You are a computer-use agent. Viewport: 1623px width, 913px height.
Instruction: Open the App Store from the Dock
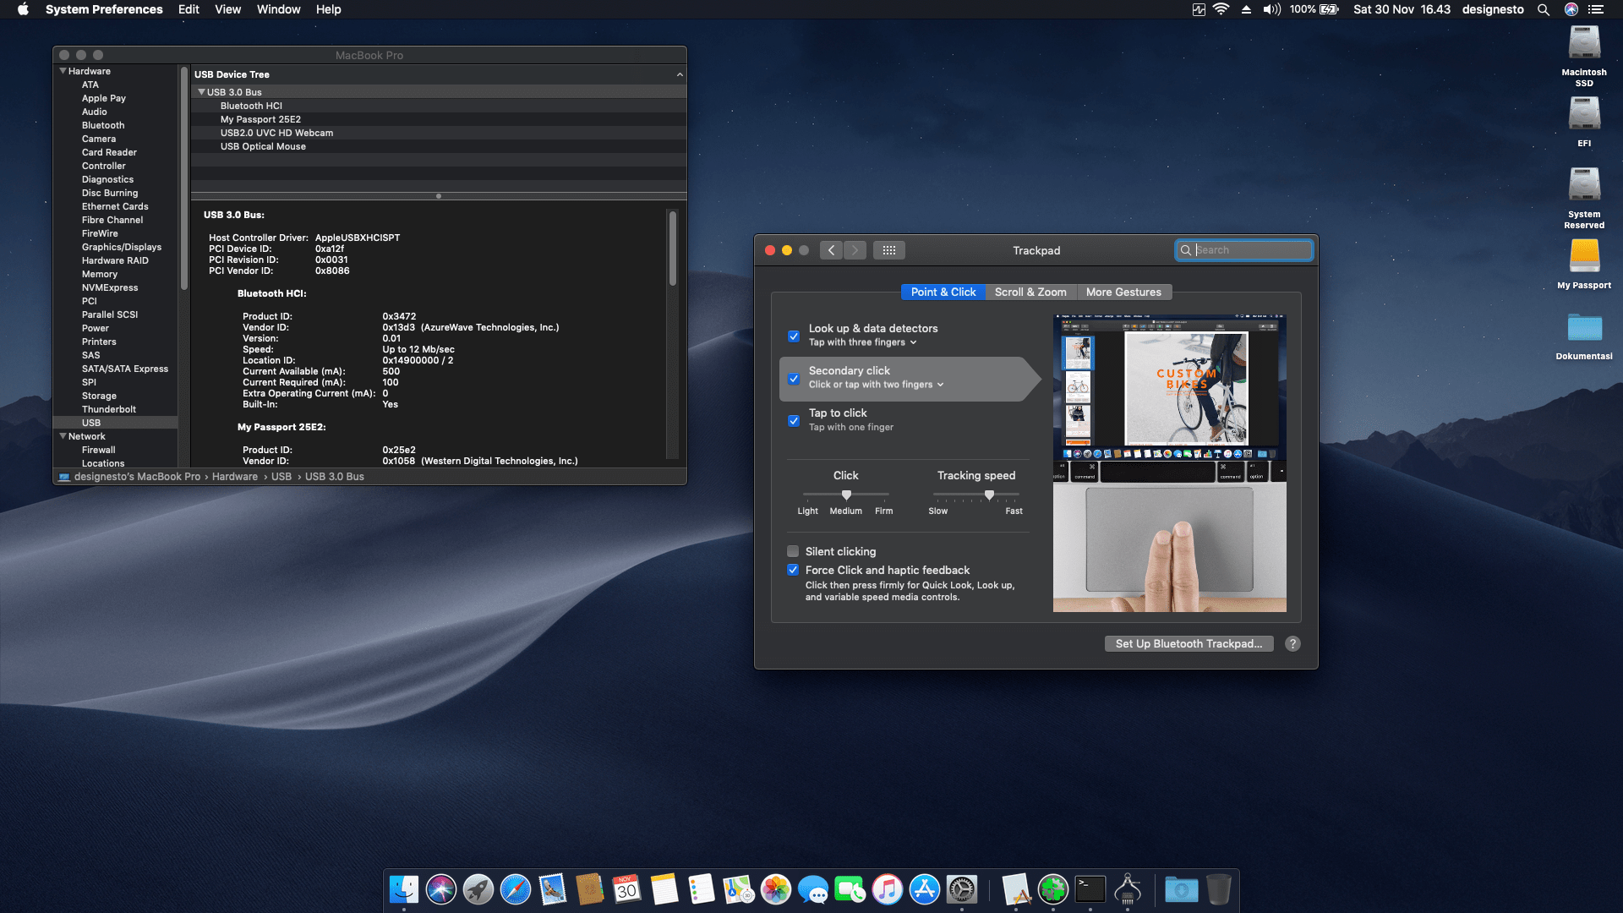coord(925,889)
